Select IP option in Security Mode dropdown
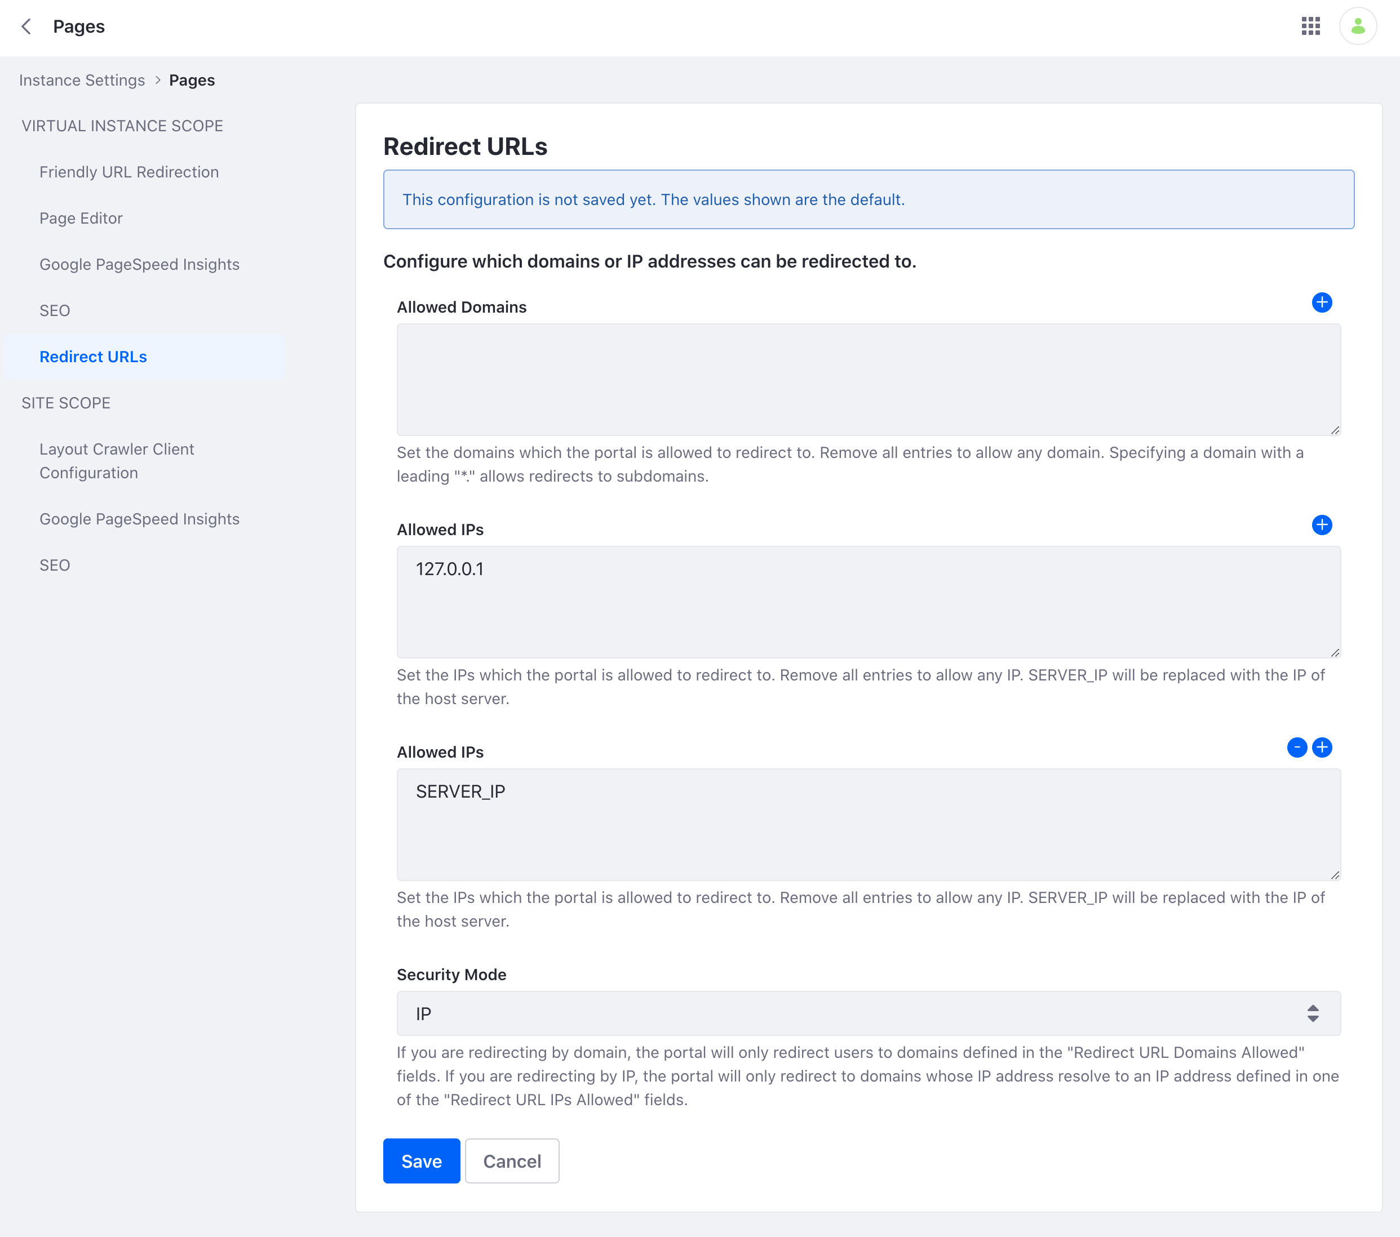1400x1237 pixels. click(x=869, y=1012)
